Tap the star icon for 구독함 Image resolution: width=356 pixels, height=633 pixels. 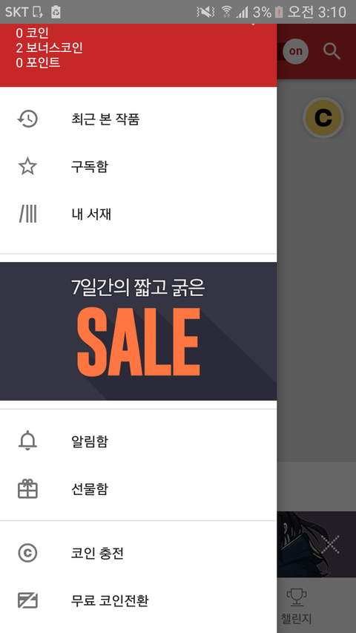[27, 166]
